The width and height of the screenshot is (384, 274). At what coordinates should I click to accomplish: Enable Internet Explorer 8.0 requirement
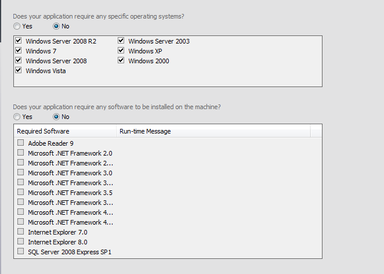21,242
